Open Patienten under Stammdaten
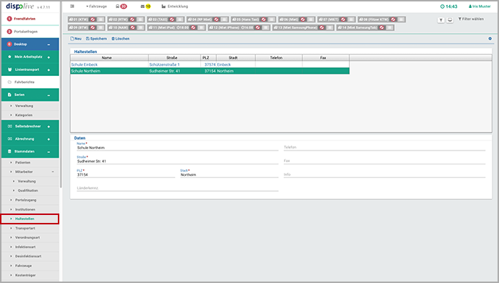499x283 pixels. [30, 162]
